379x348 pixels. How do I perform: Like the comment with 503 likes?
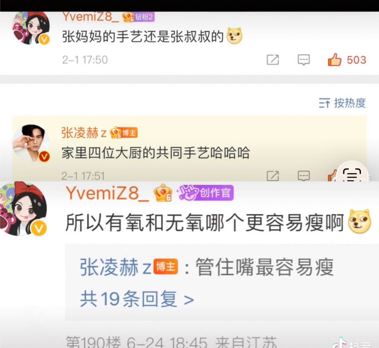tap(334, 59)
